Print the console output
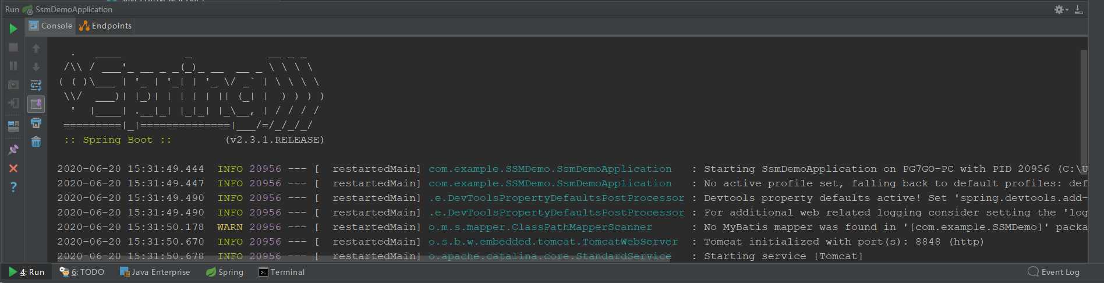Screen dimensions: 1104x283 tap(36, 123)
